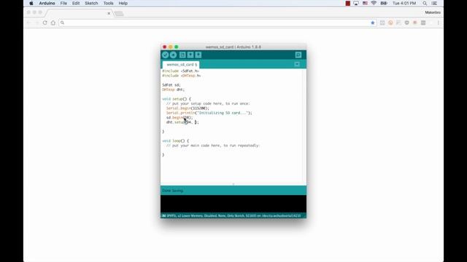Open the Notification Center list icon
The image size is (467, 262).
point(434,3)
